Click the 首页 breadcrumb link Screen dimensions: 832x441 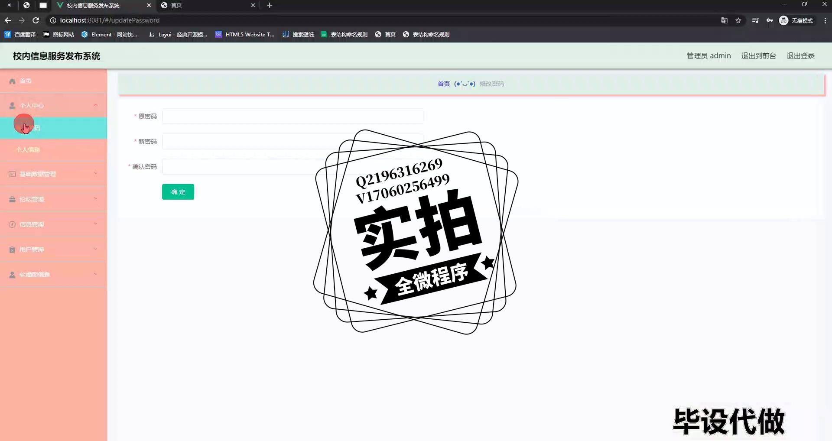pos(444,84)
